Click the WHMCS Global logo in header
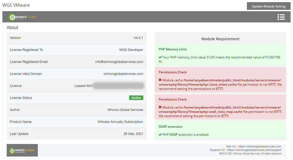Image resolution: width=293 pixels, height=160 pixels. 23,17
